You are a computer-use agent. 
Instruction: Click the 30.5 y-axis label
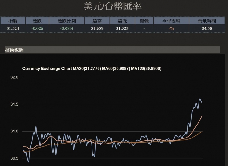(x=14, y=158)
